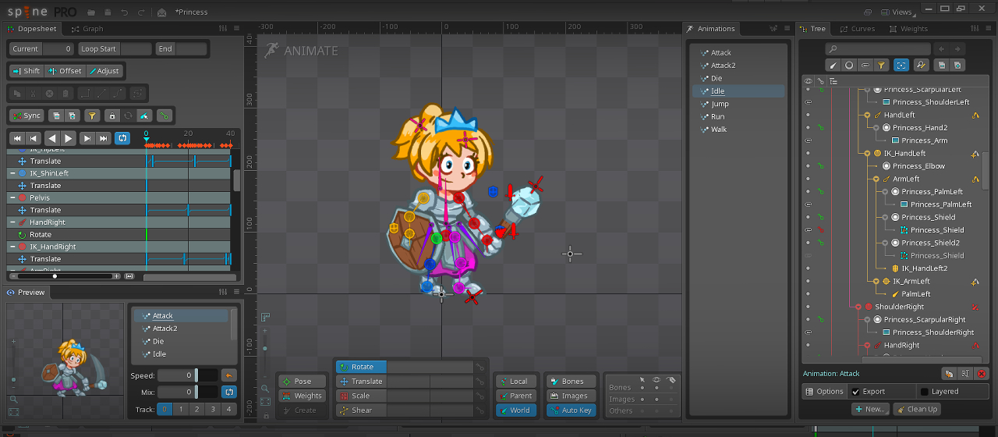Toggle dopesheet loop repeat button

tap(122, 138)
